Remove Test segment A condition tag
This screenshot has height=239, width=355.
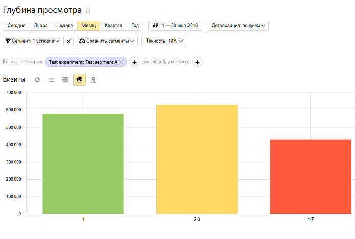[122, 62]
